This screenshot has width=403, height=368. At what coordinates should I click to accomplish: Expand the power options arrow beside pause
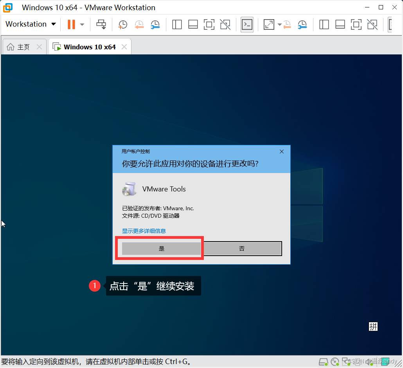(x=82, y=24)
